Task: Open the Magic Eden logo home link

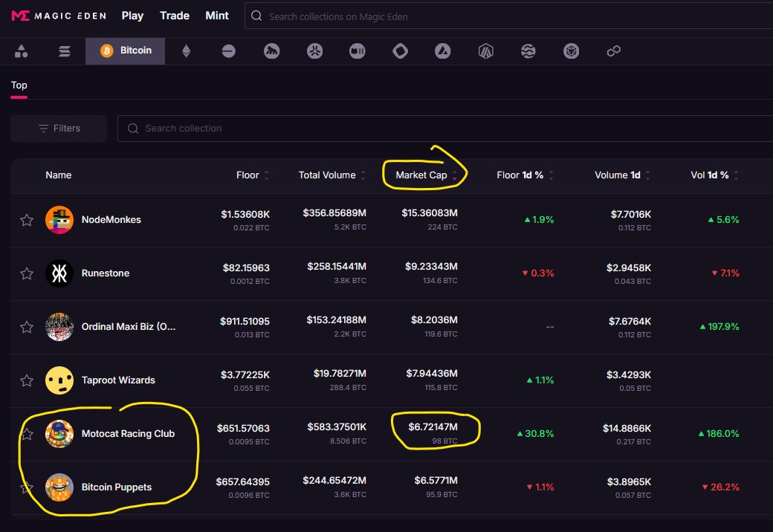Action: pyautogui.click(x=59, y=16)
